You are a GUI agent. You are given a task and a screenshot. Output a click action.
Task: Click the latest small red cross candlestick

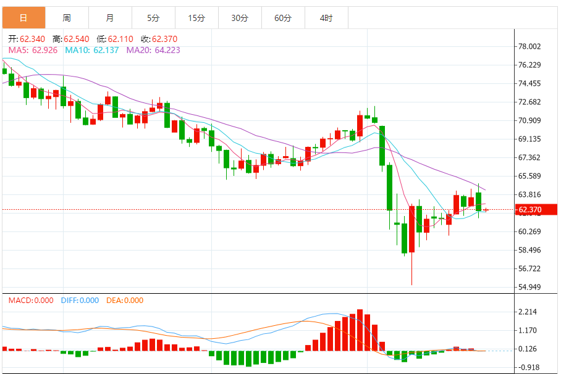point(486,210)
